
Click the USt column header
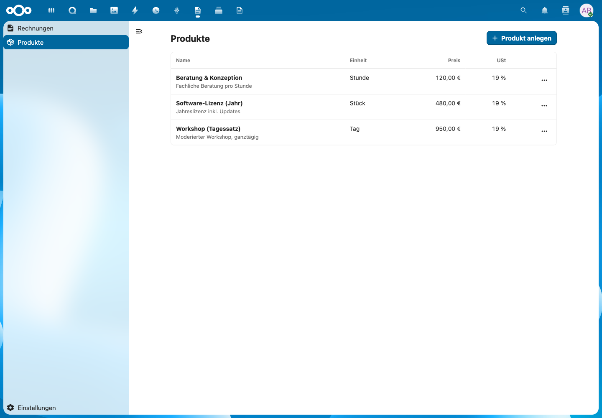[x=501, y=61]
